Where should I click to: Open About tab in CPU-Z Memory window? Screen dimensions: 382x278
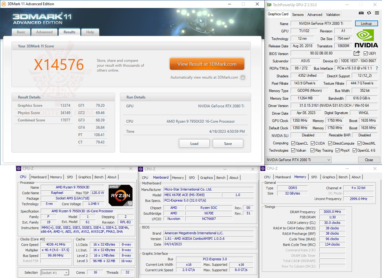click(356, 177)
